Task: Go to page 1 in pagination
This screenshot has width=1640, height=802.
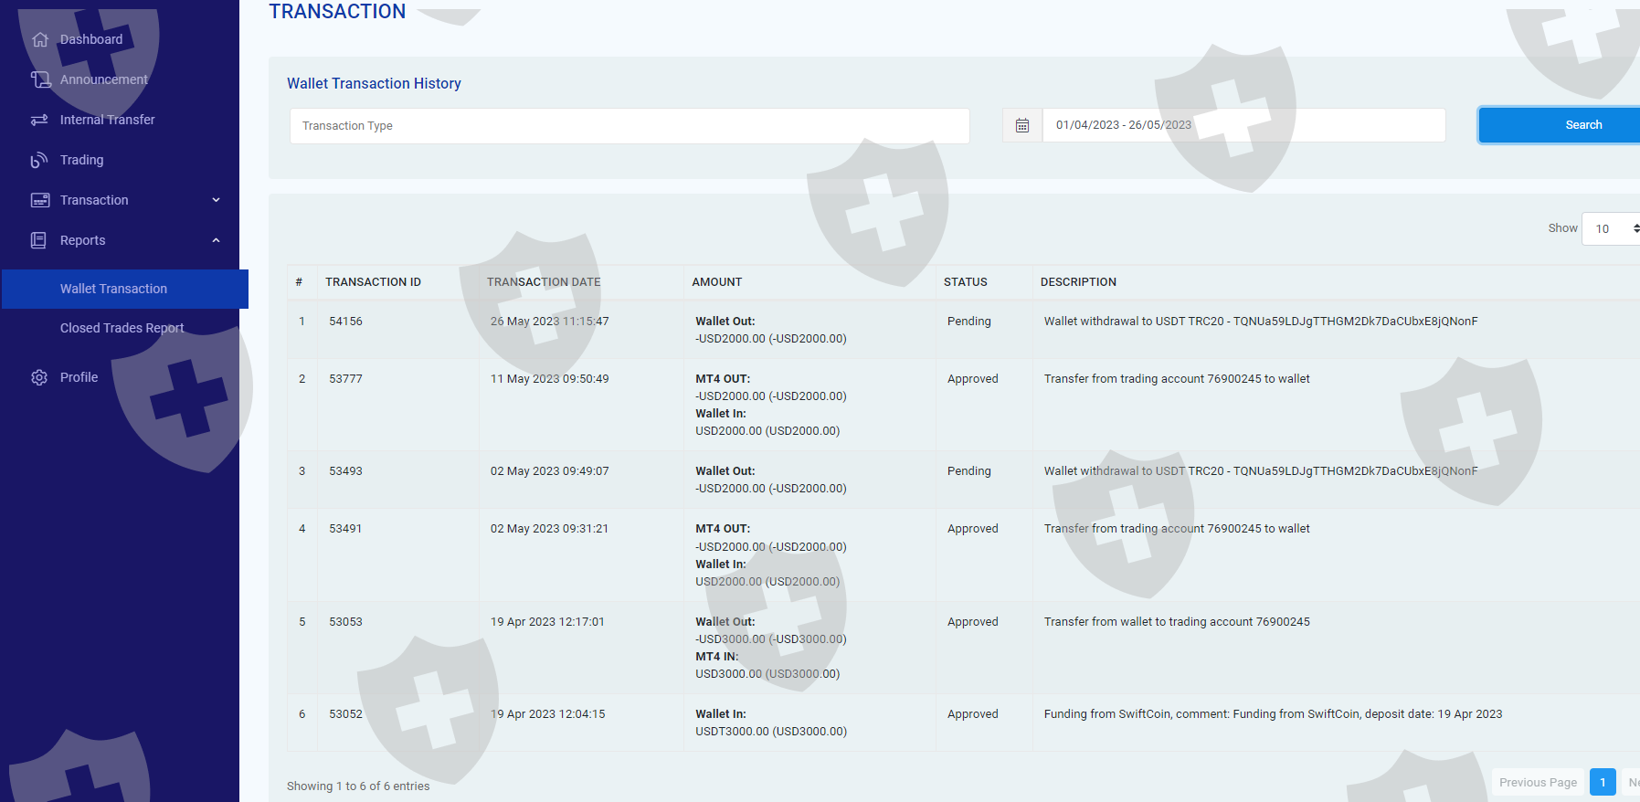Action: [1603, 782]
